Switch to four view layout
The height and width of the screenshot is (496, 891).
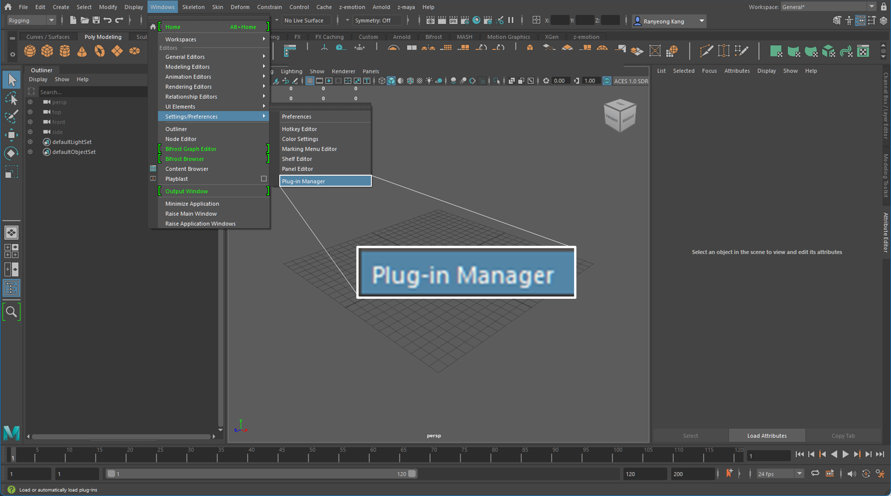[x=11, y=251]
